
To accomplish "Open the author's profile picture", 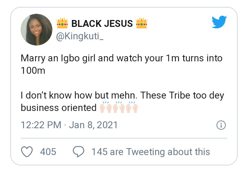I will click(x=36, y=30).
